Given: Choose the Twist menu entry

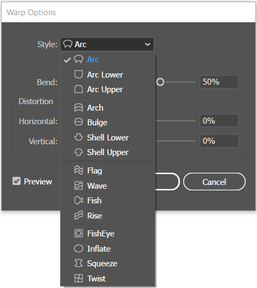Looking at the screenshot, I should pos(107,278).
